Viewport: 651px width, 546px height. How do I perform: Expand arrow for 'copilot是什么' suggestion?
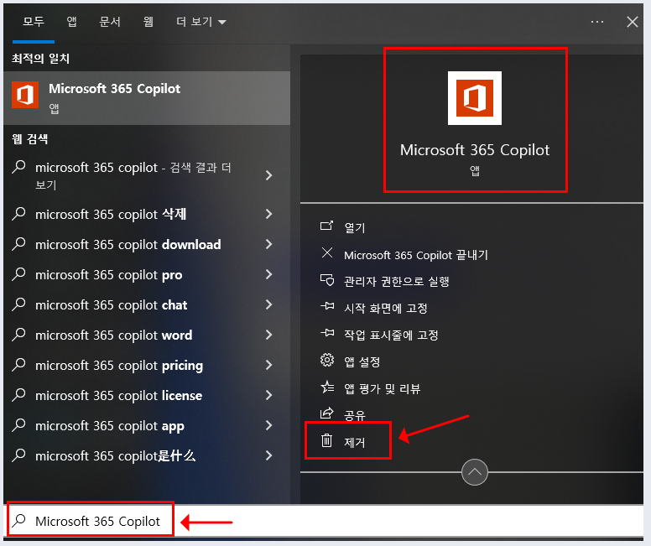[268, 455]
